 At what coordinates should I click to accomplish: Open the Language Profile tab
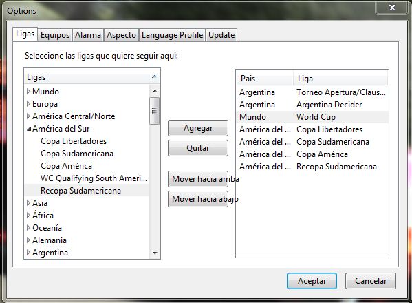coord(173,35)
